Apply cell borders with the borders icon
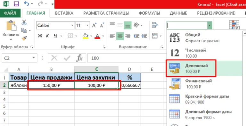The width and height of the screenshot is (246, 126). pyautogui.click(x=70, y=36)
